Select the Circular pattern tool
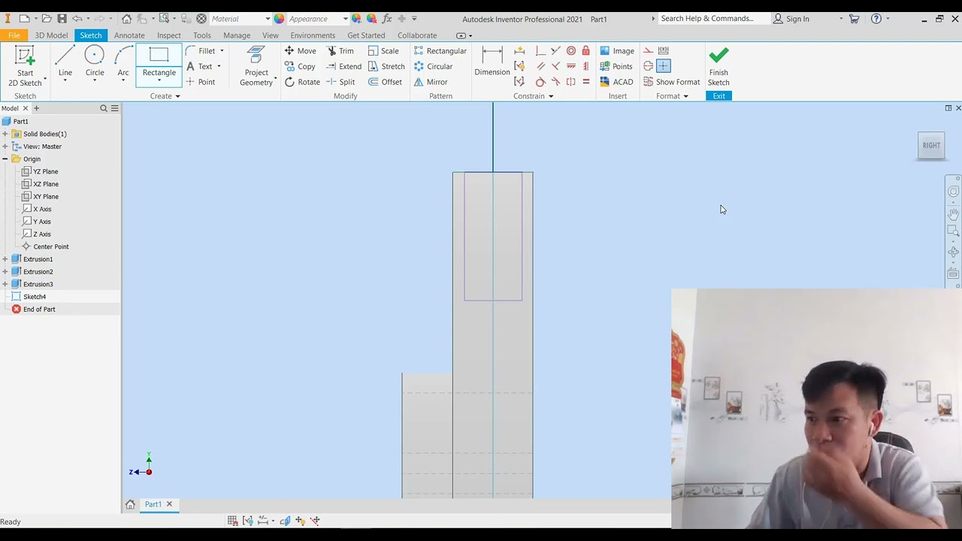The image size is (962, 541). tap(433, 66)
